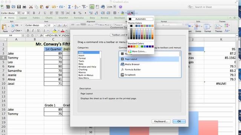Switch to the Formulas ribbon tab

79,18
